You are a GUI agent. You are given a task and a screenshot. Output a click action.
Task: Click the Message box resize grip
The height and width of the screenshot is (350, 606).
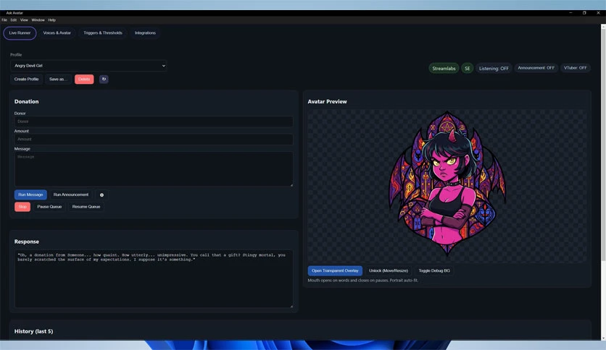(291, 185)
